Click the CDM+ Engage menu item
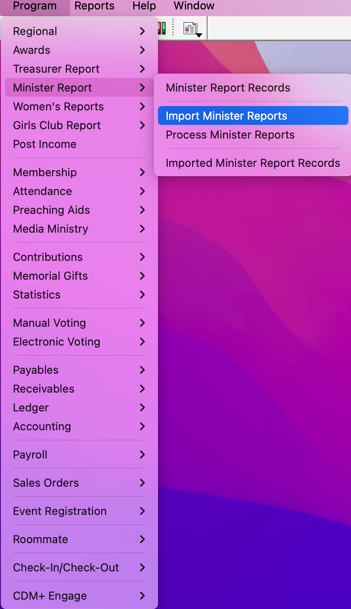Viewport: 351px width, 609px height. [x=50, y=596]
